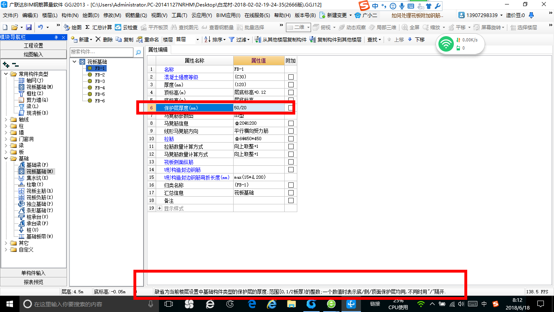Open the 新建 dropdown arrow
This screenshot has width=554, height=312.
pyautogui.click(x=91, y=40)
